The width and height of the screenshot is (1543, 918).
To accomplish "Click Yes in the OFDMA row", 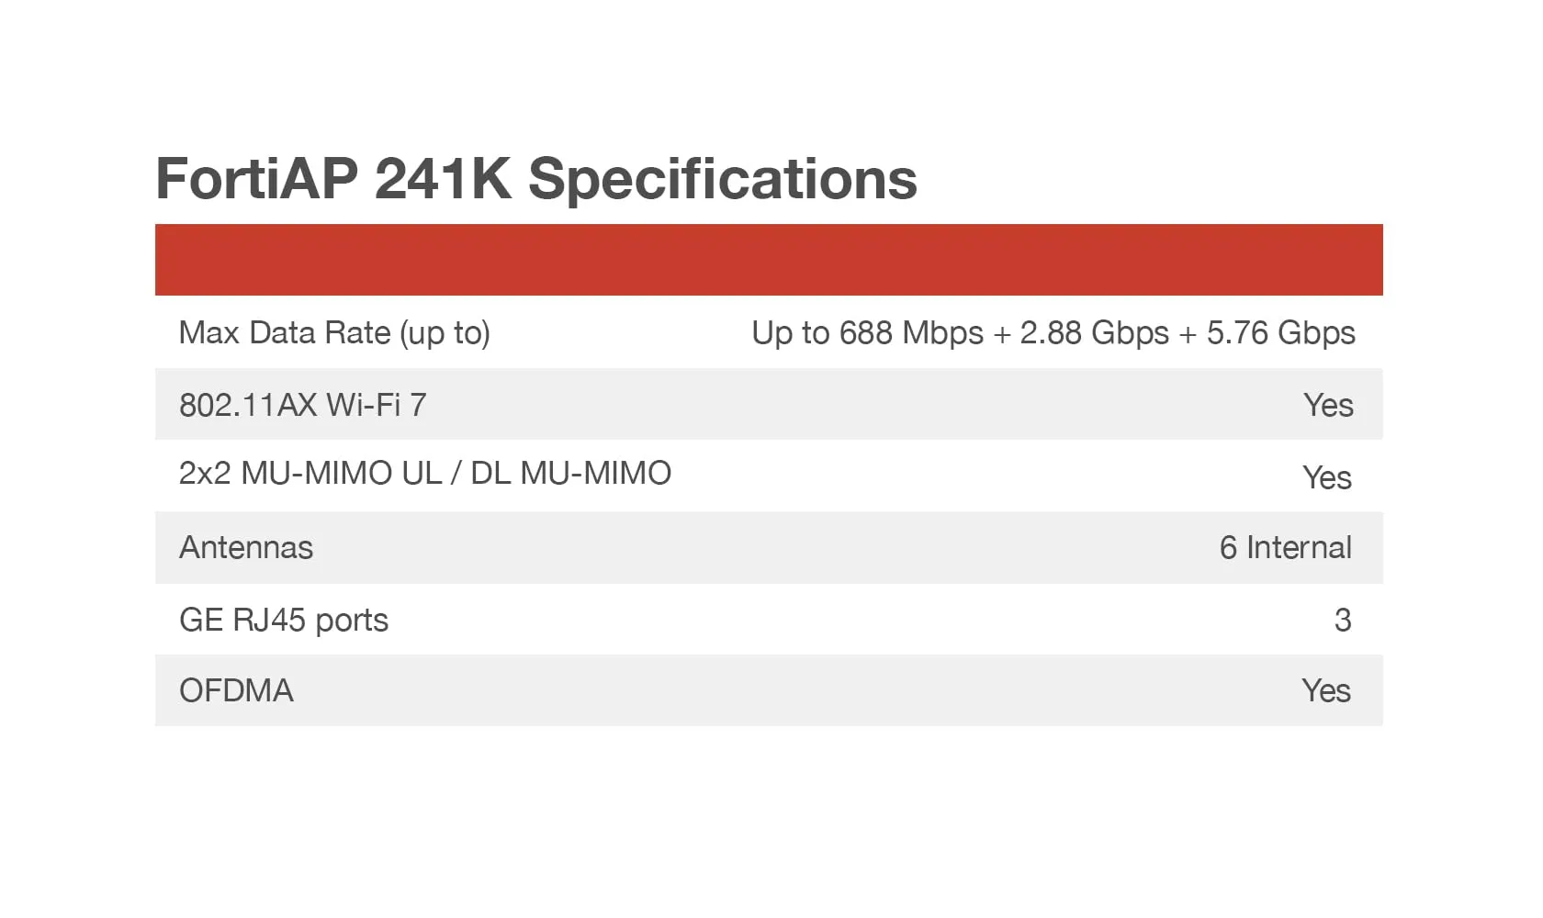I will (1326, 690).
